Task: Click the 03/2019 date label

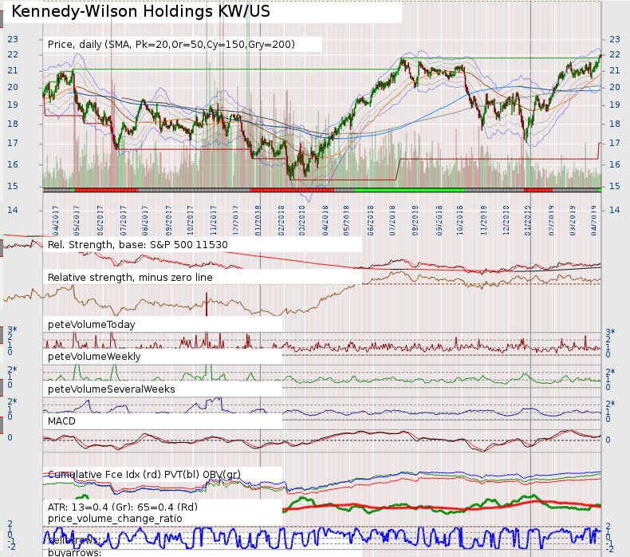Action: 573,220
